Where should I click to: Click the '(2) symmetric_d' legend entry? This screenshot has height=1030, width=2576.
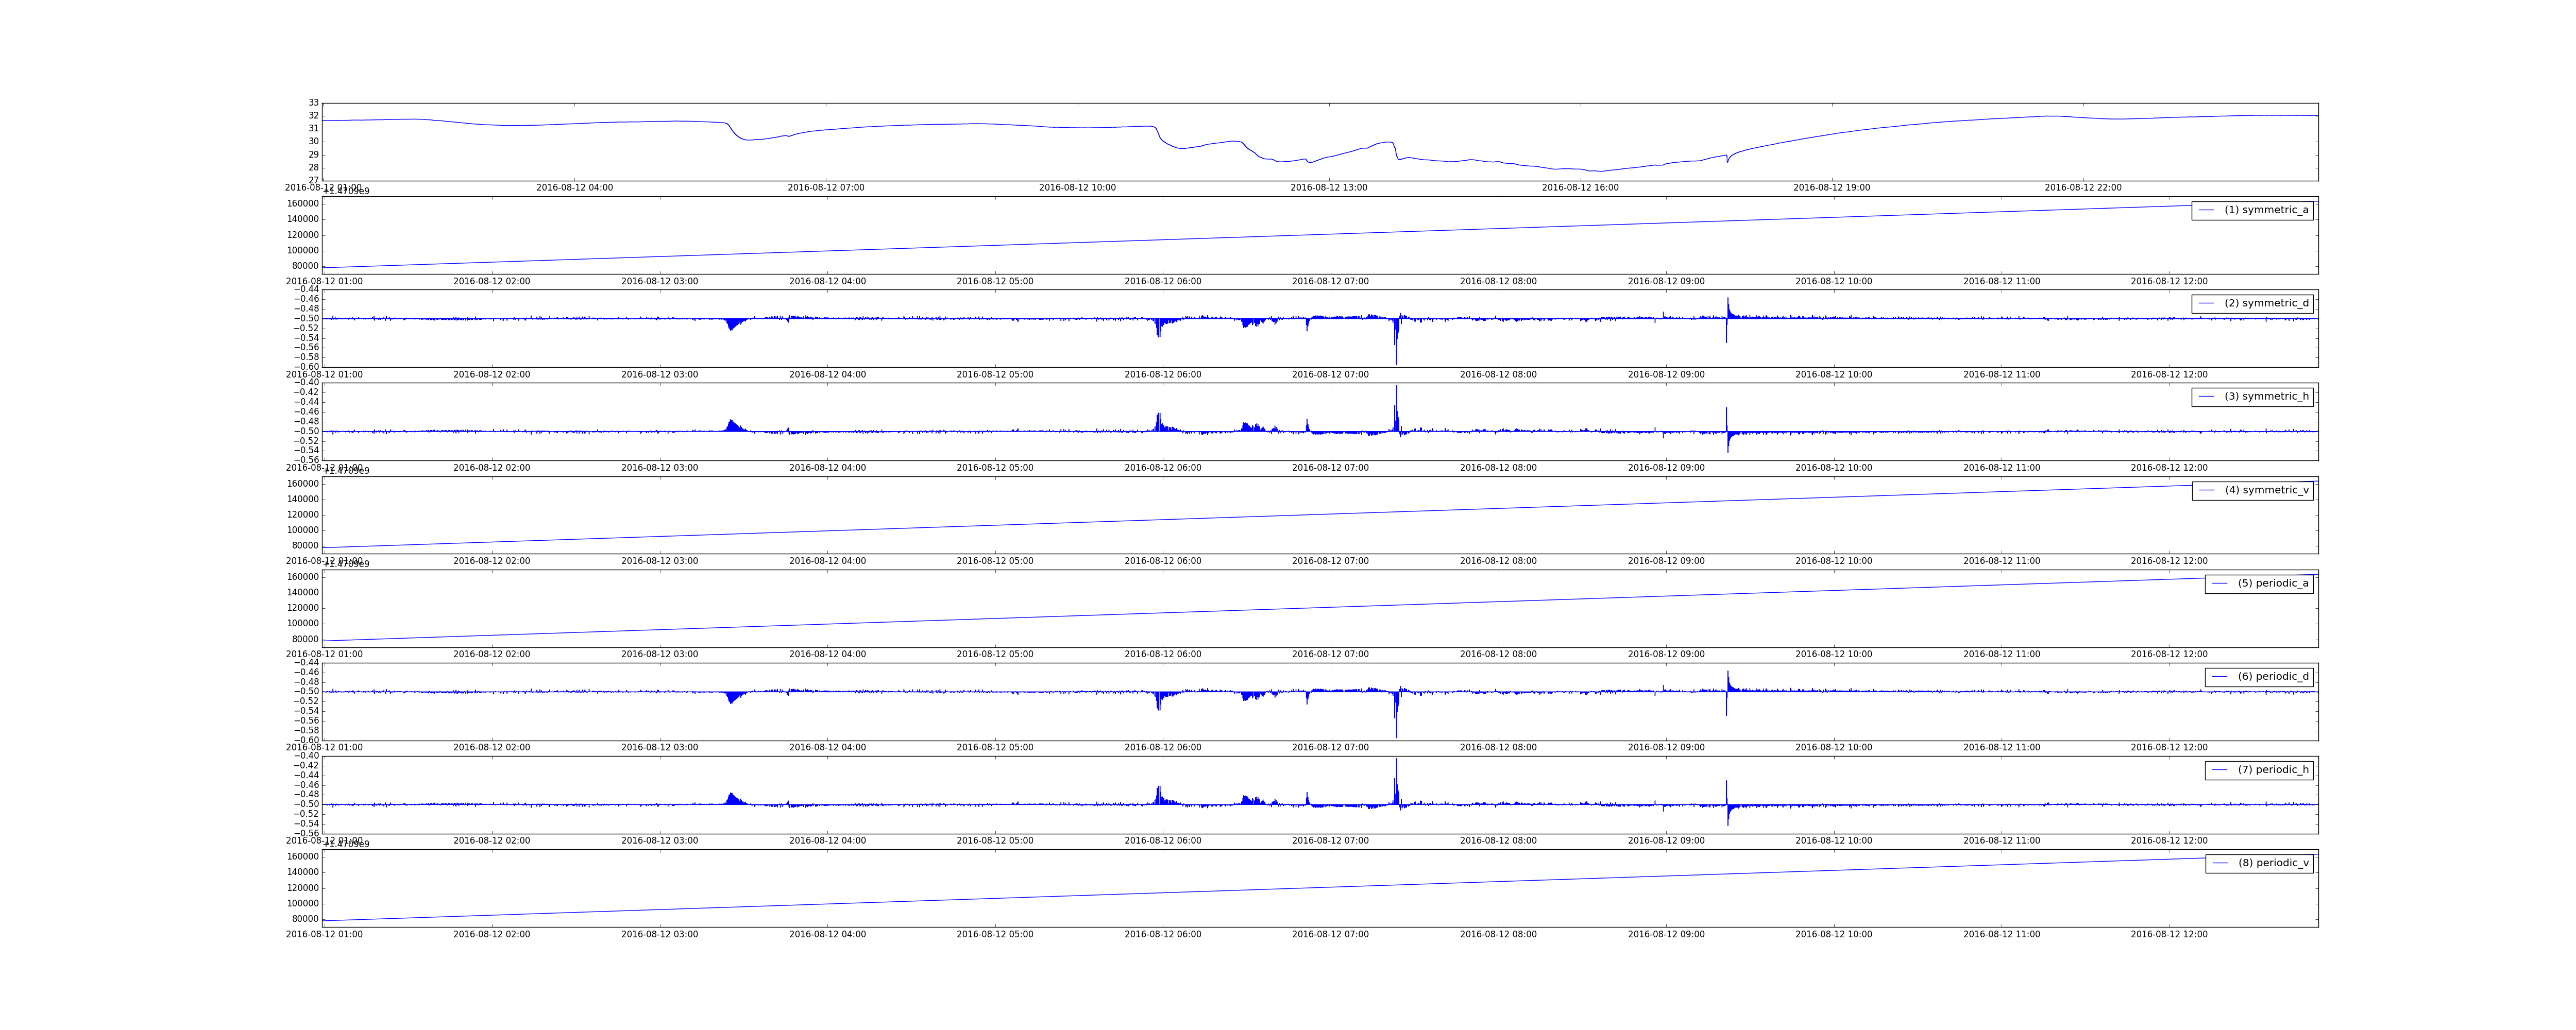2252,303
